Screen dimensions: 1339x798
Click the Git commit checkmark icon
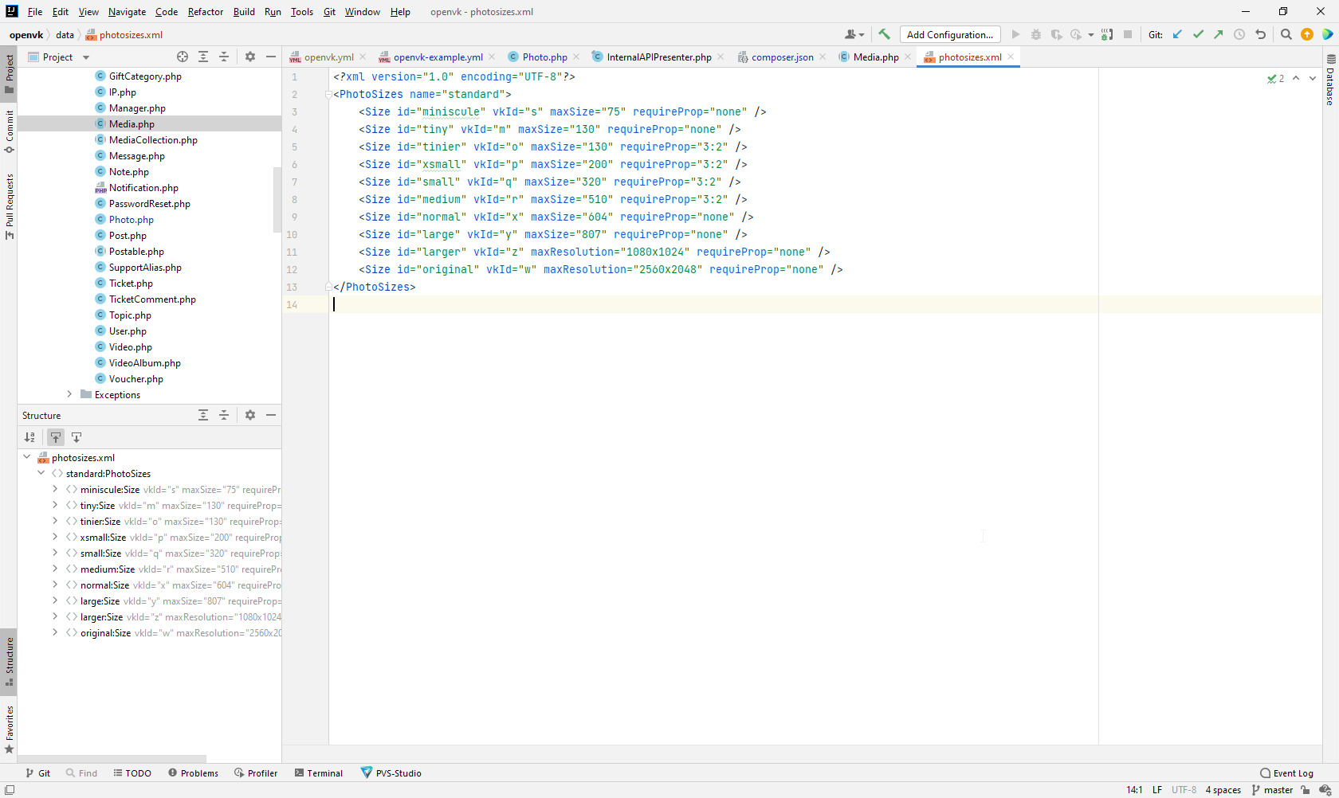1198,34
